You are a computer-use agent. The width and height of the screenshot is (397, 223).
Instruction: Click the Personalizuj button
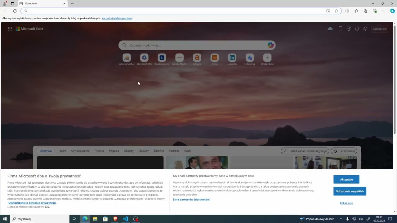click(344, 151)
